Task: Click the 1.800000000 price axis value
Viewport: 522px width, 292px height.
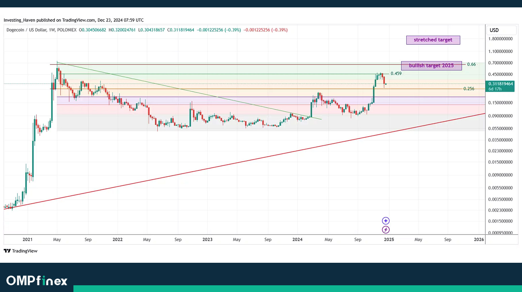Action: [500, 39]
